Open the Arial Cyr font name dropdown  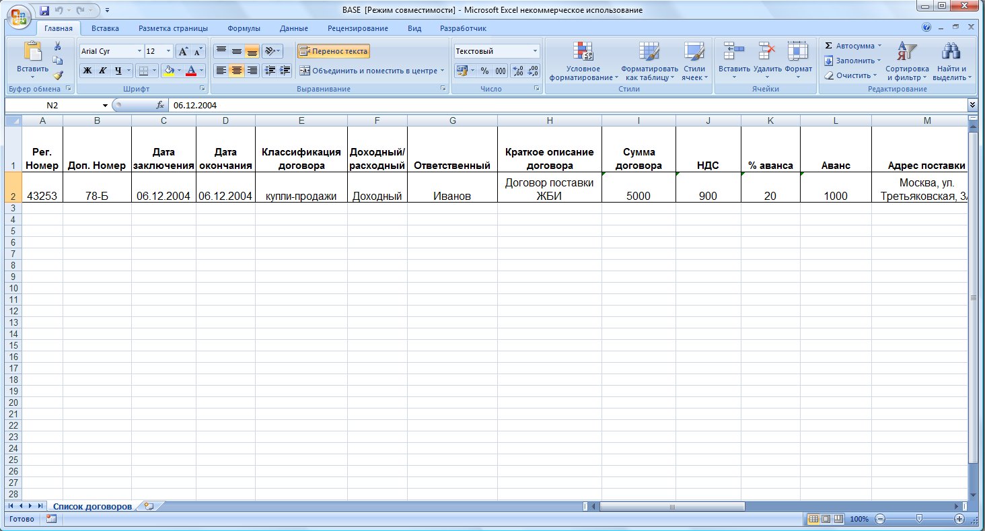click(139, 51)
